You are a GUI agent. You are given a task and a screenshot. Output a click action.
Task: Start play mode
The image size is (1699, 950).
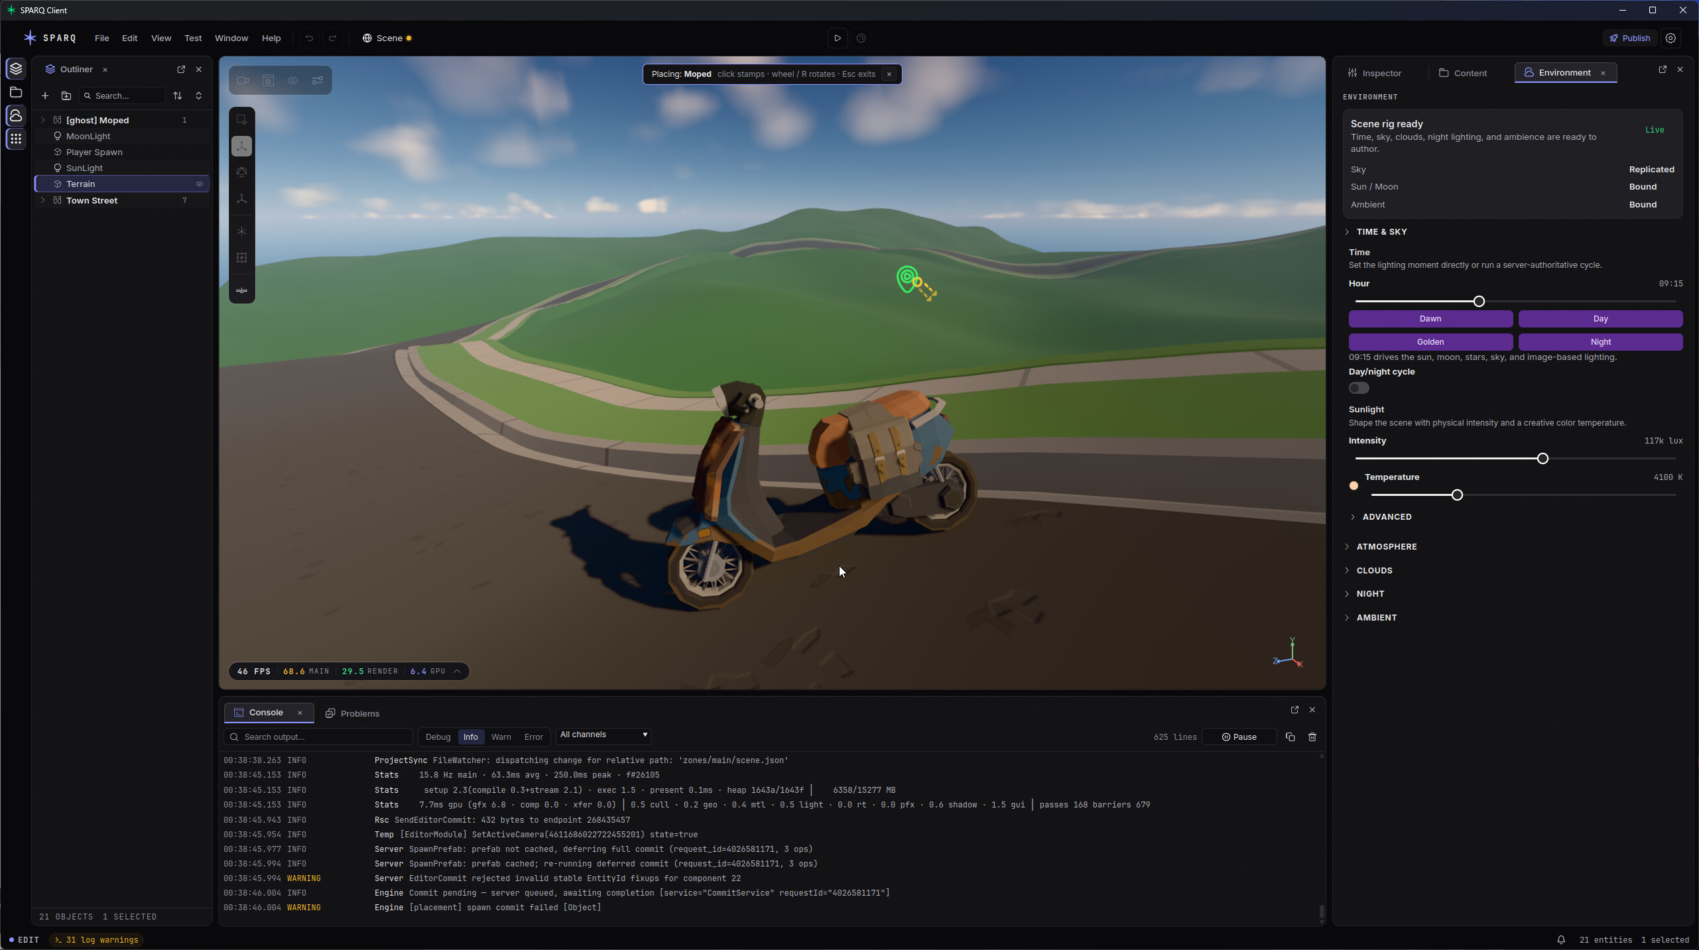(838, 38)
